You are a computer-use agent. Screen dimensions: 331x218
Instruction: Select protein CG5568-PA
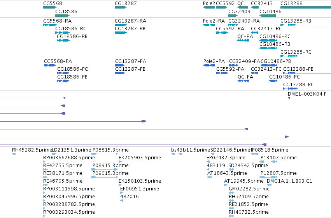(50, 65)
